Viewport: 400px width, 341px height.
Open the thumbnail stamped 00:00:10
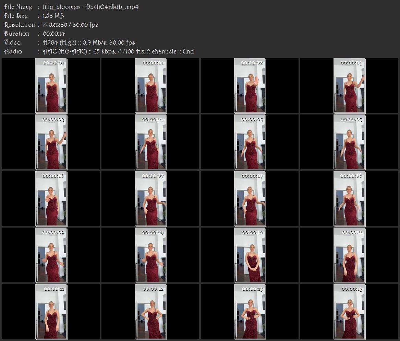tap(250, 255)
